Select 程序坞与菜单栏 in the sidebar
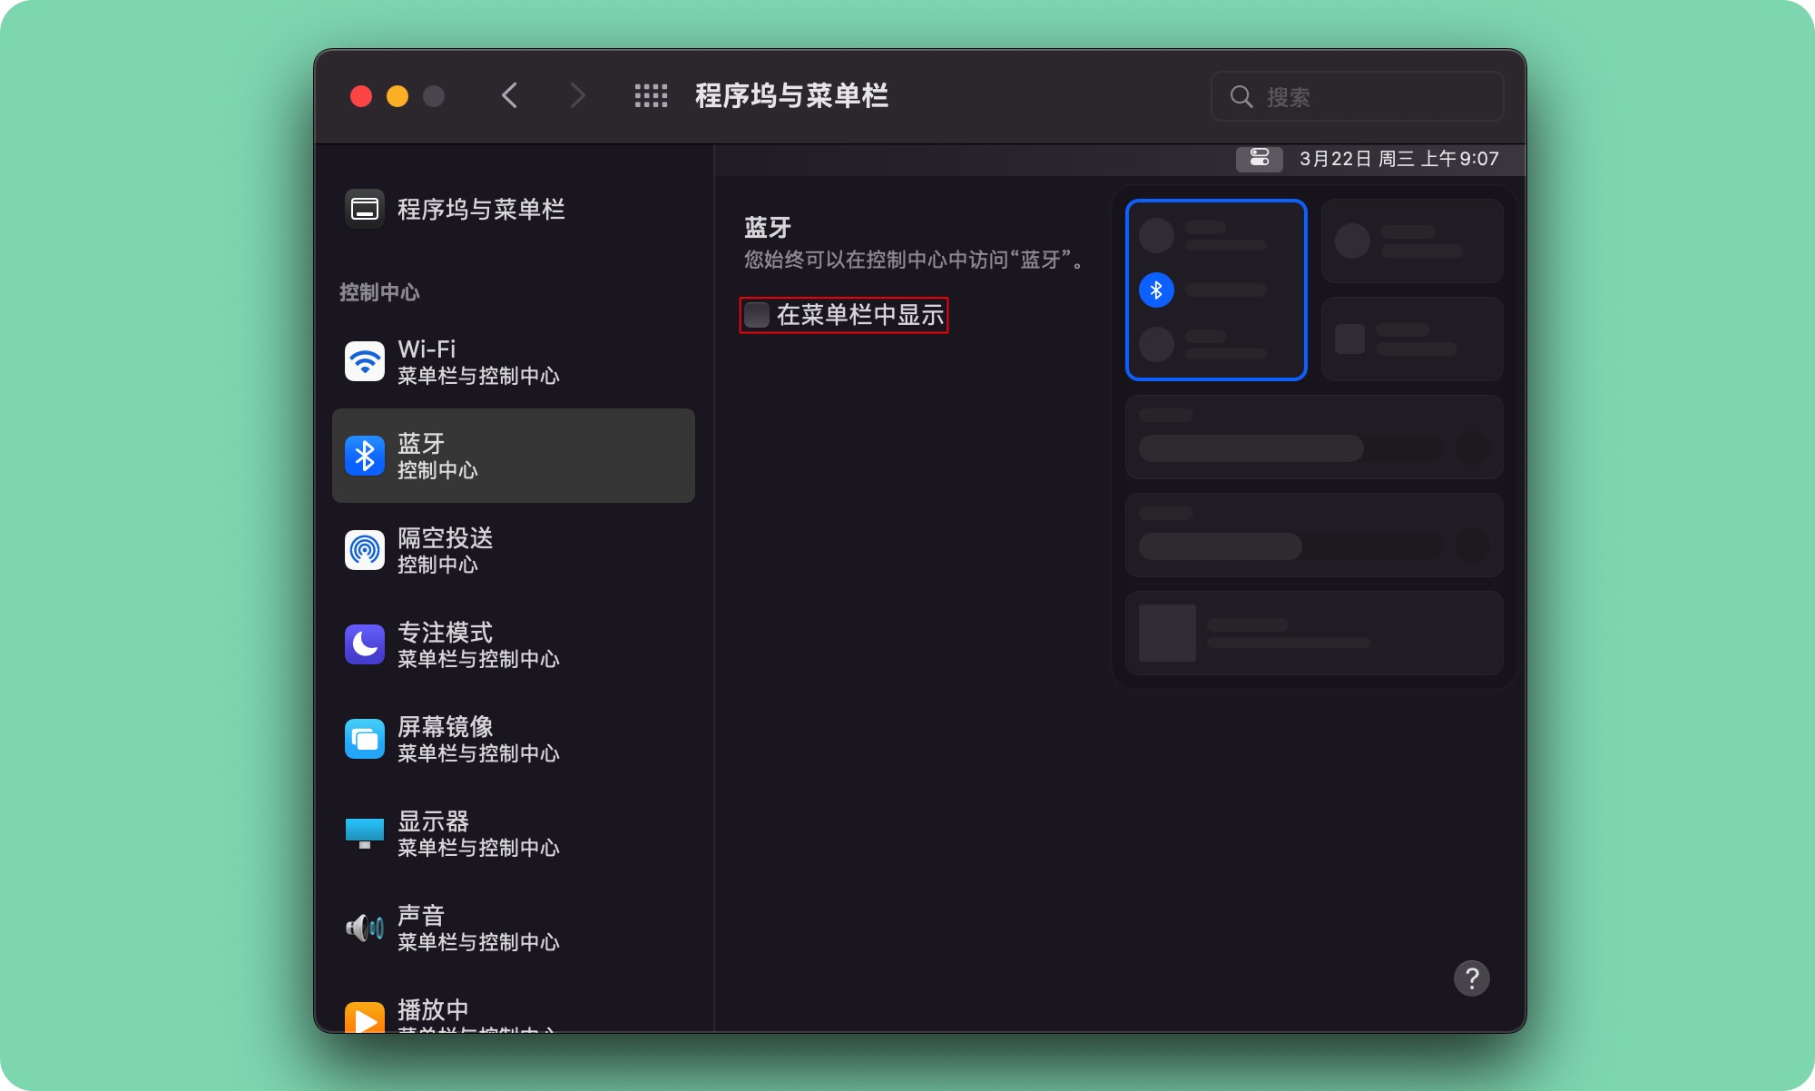This screenshot has width=1815, height=1091. click(x=514, y=210)
